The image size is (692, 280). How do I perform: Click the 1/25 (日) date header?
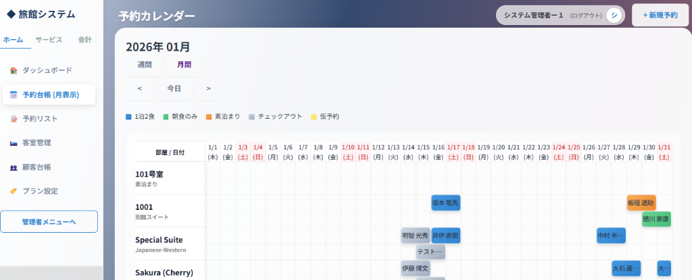[x=574, y=152]
